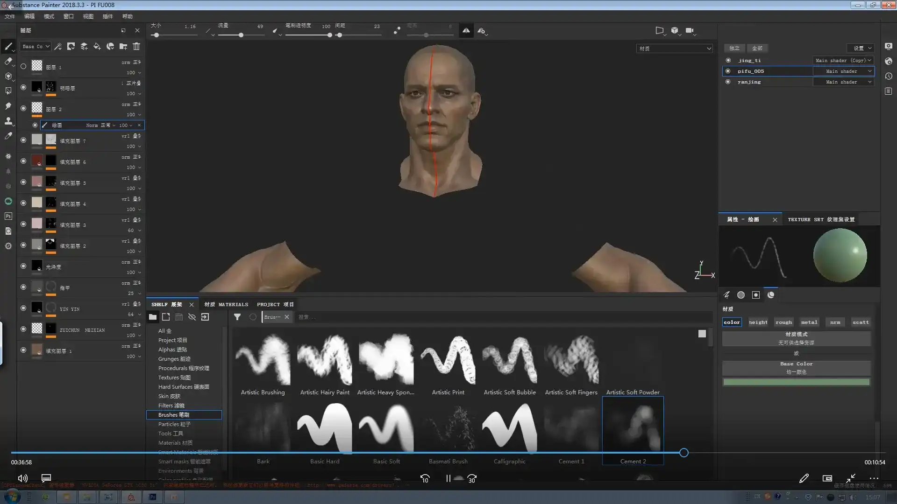Open the pifu_005 Main shader dropdown
This screenshot has width=897, height=504.
click(843, 71)
